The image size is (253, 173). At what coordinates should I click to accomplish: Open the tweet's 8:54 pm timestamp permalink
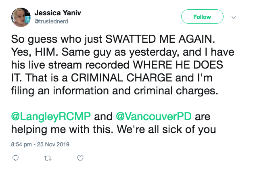(x=21, y=144)
